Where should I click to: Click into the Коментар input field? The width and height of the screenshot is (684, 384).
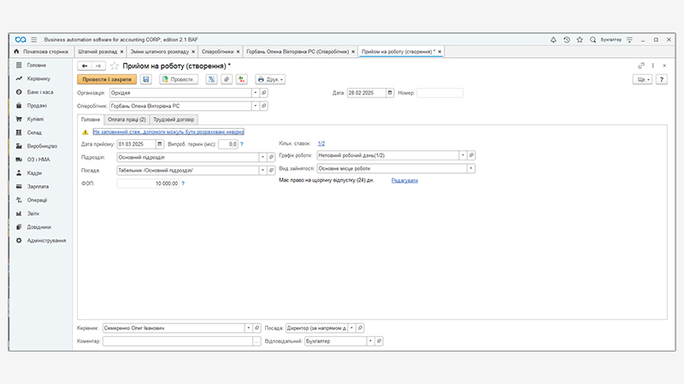coord(176,340)
